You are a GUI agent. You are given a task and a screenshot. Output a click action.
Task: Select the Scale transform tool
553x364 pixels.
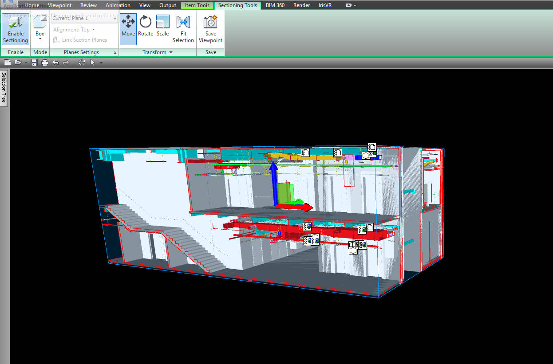point(162,27)
